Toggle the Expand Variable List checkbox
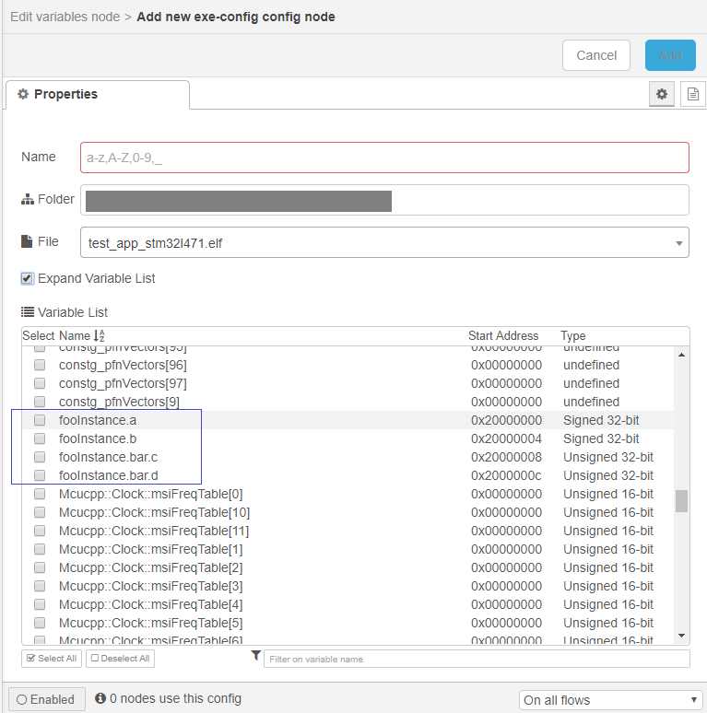 (x=28, y=278)
